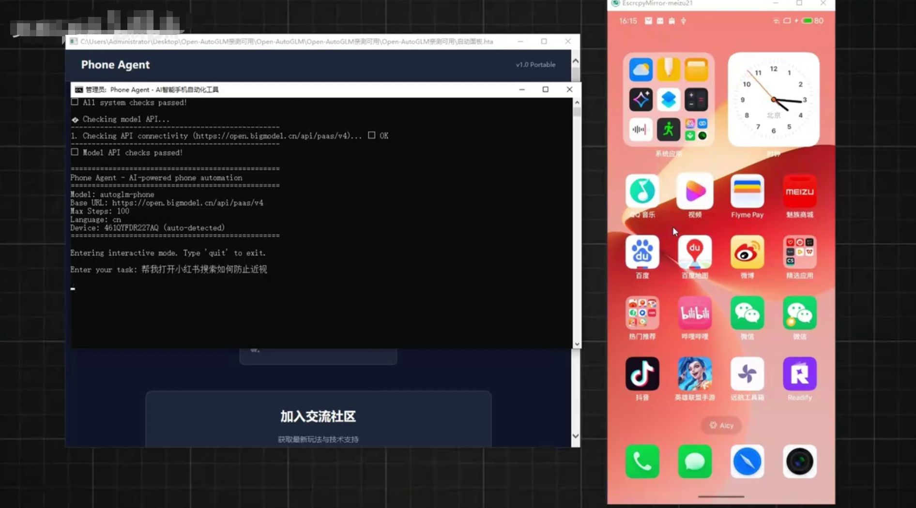Open the Phone dialer in dock

tap(642, 462)
